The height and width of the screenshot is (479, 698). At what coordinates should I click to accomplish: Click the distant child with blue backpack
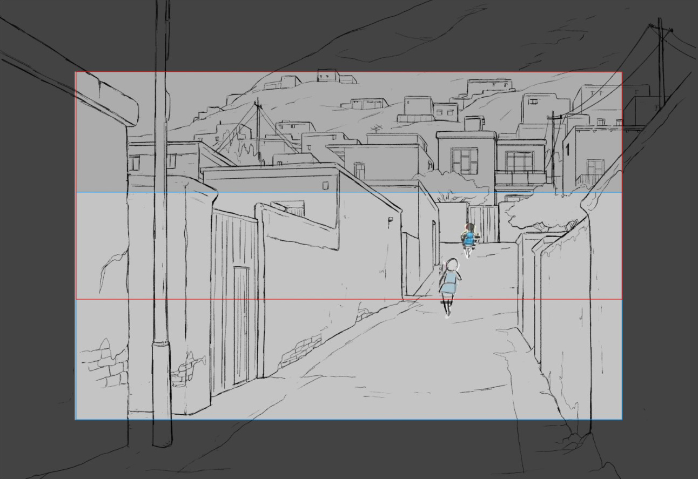point(469,238)
